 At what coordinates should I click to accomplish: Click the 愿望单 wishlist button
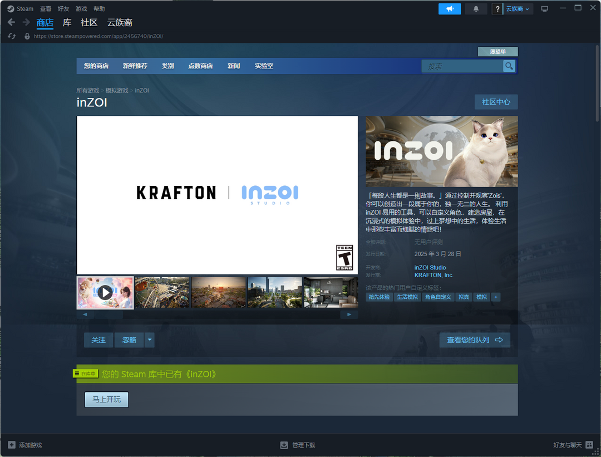[x=498, y=52]
